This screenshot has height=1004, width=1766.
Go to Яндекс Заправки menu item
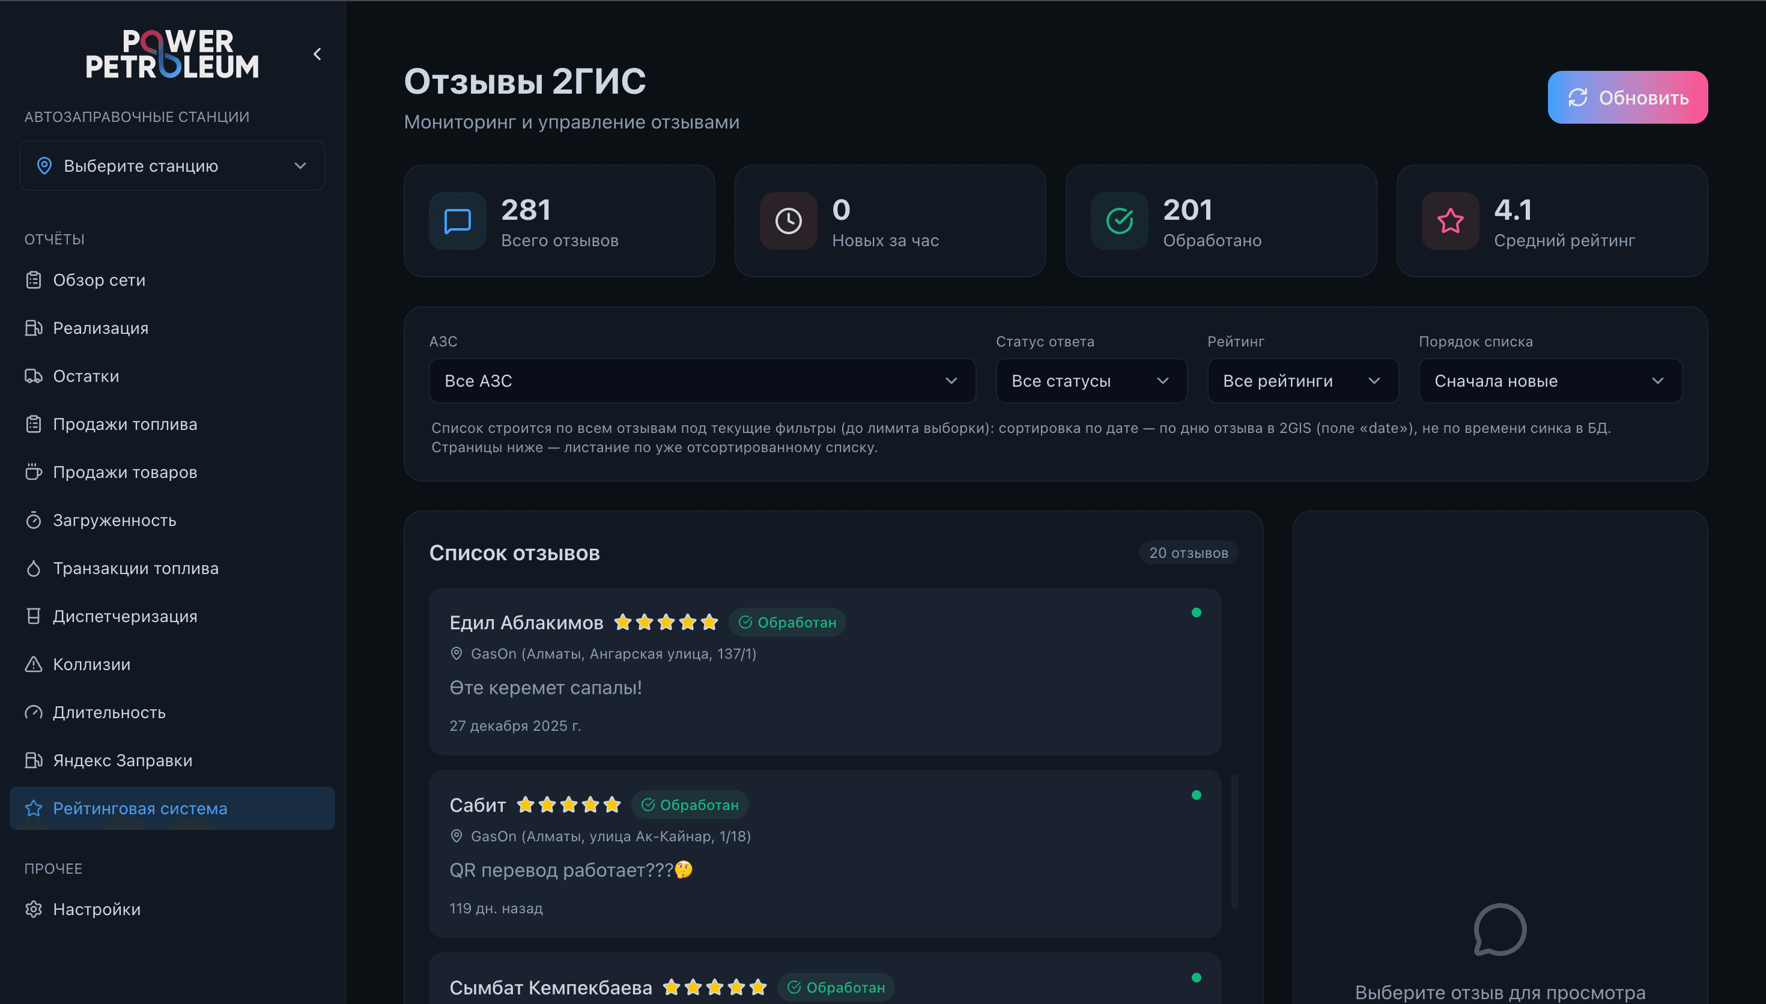[122, 761]
